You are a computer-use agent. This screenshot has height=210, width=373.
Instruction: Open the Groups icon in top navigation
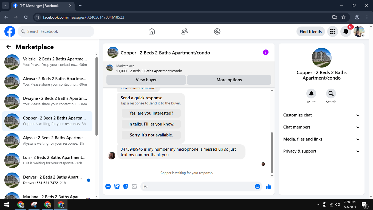pyautogui.click(x=217, y=31)
